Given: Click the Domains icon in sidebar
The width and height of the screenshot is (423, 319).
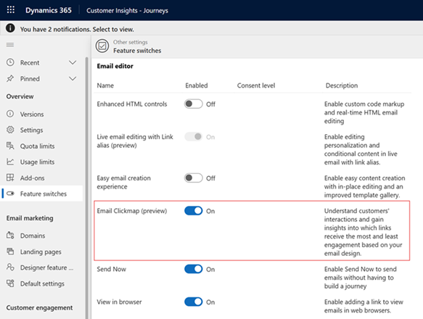Looking at the screenshot, I should (x=10, y=236).
